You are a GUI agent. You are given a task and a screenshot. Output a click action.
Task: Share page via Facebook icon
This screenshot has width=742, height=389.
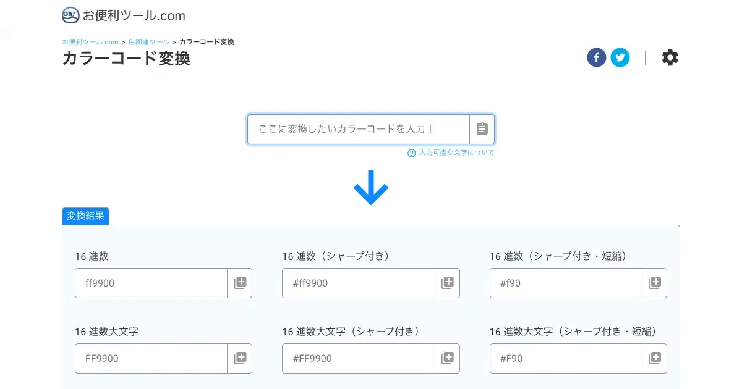coord(596,58)
